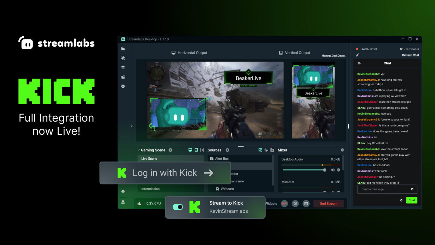Select the Intermission scene in the scene list

pyautogui.click(x=151, y=189)
